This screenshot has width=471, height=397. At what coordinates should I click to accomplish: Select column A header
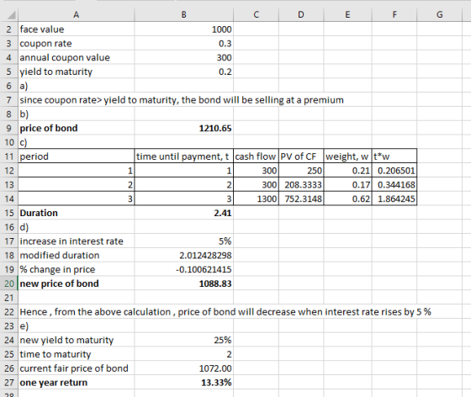[77, 14]
